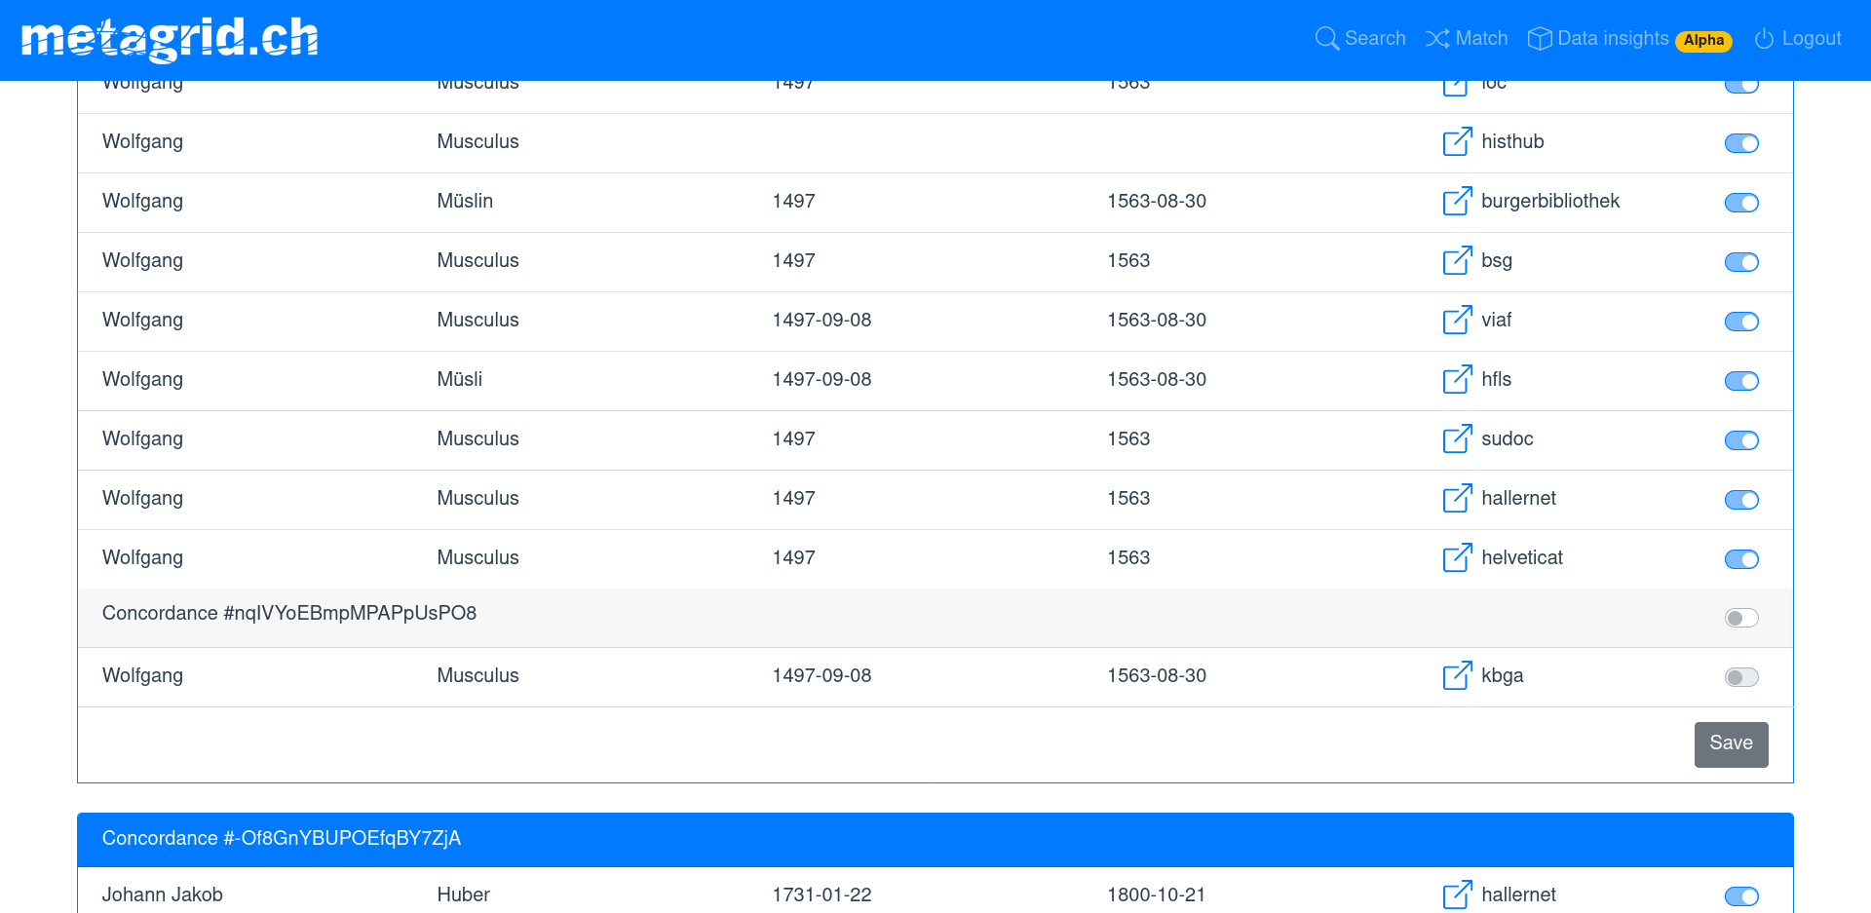
Task: Open the helveticat external link icon
Action: pos(1457,558)
